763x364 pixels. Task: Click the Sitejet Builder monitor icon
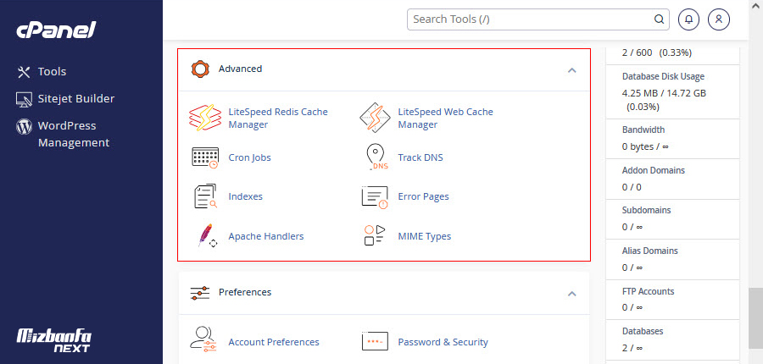[x=24, y=99]
